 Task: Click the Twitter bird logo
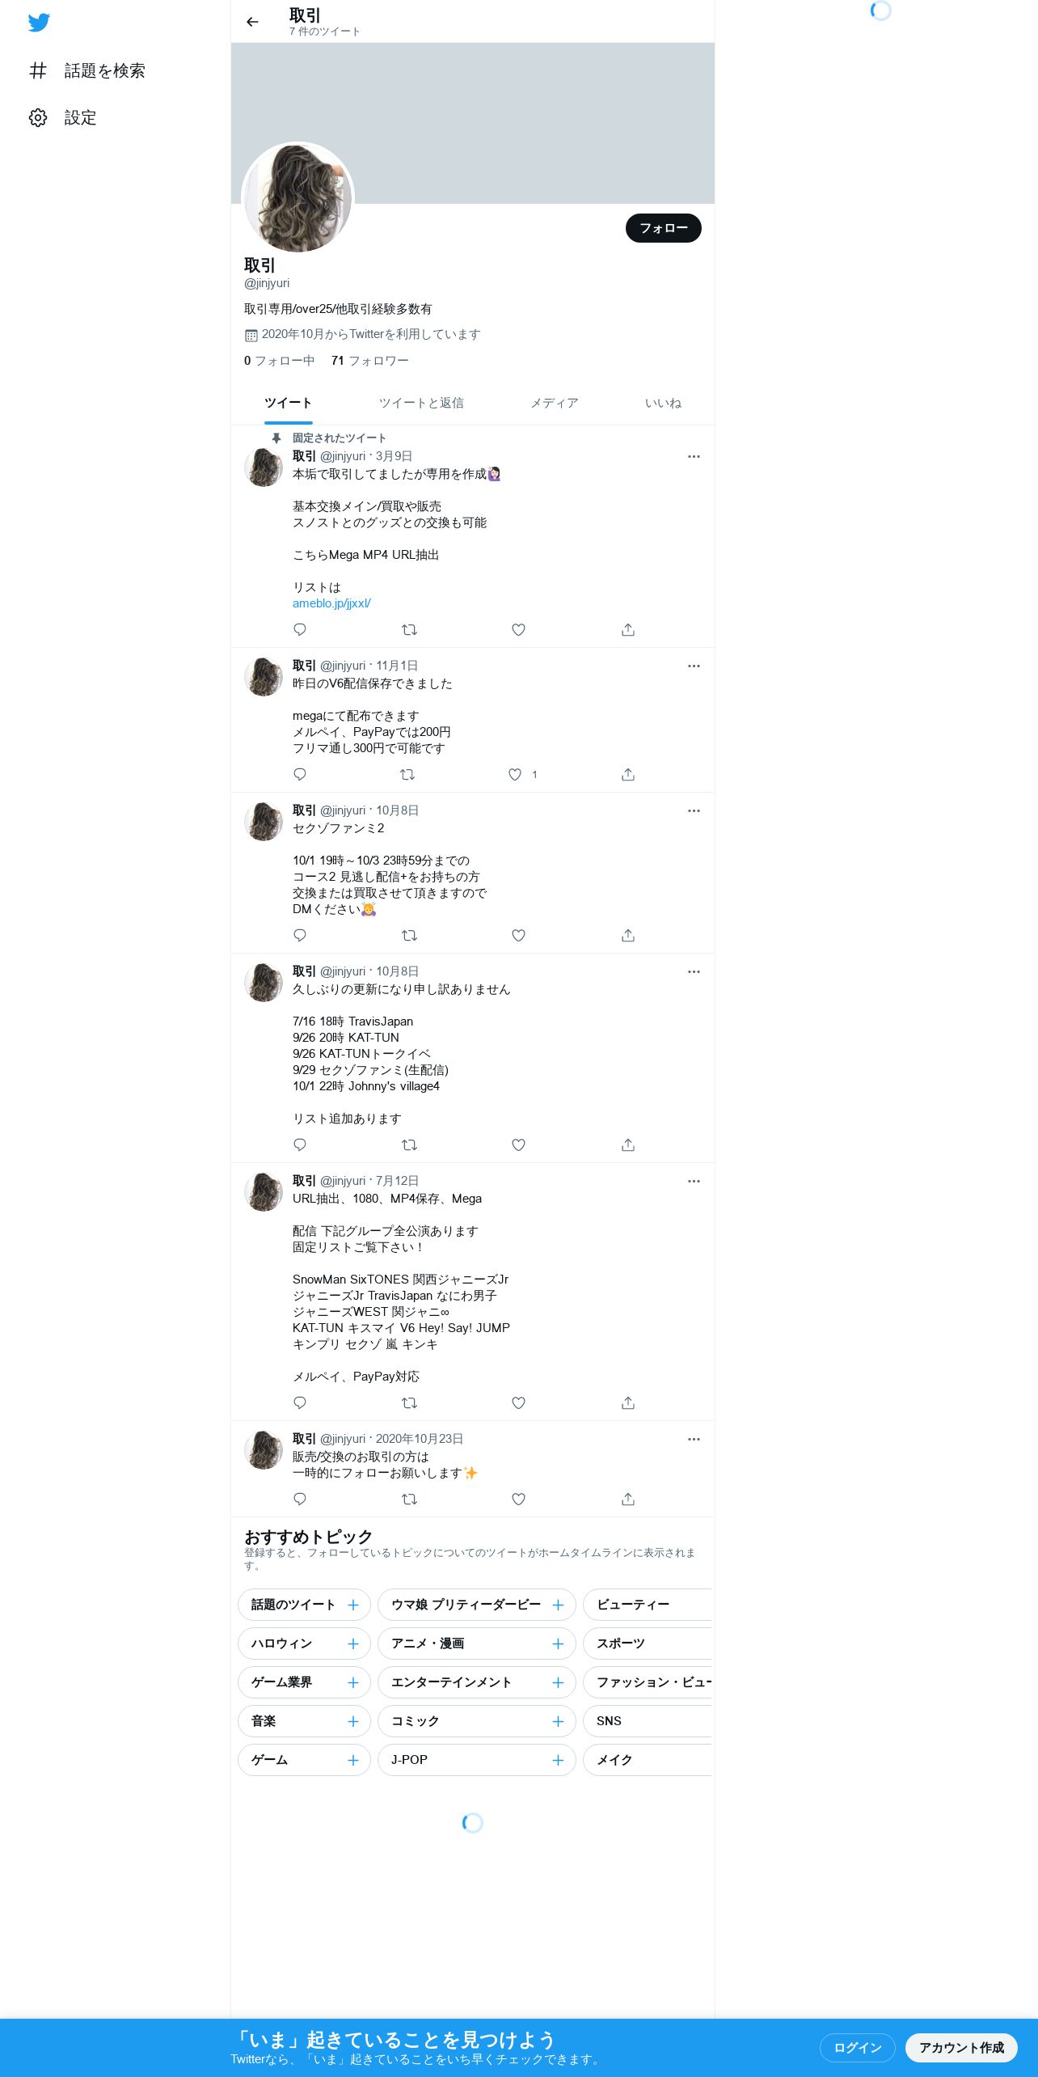point(39,22)
